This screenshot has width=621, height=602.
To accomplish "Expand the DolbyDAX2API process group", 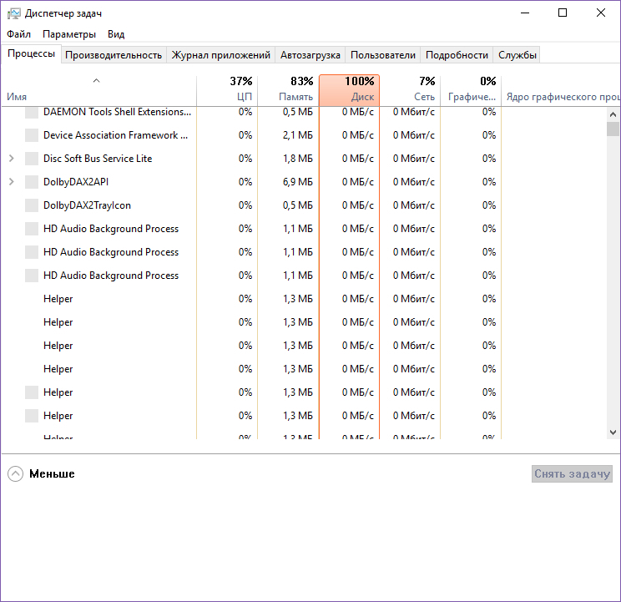I will tap(11, 182).
